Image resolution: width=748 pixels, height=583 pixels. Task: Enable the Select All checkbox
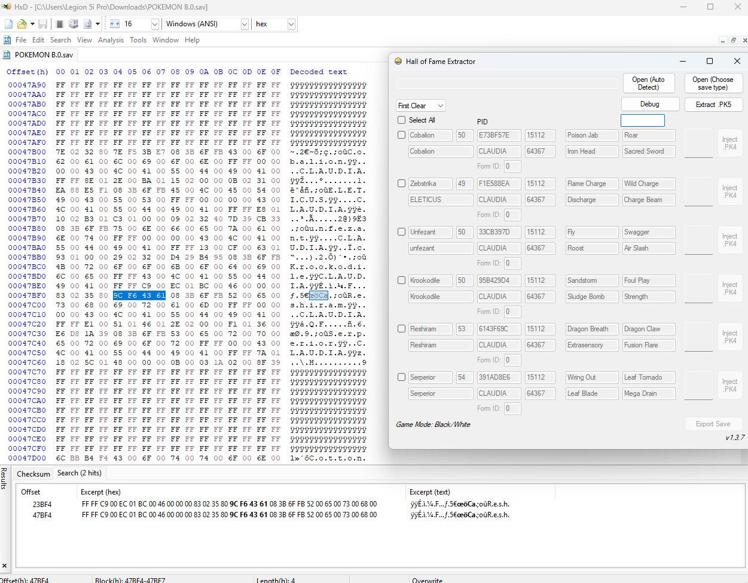(x=402, y=120)
